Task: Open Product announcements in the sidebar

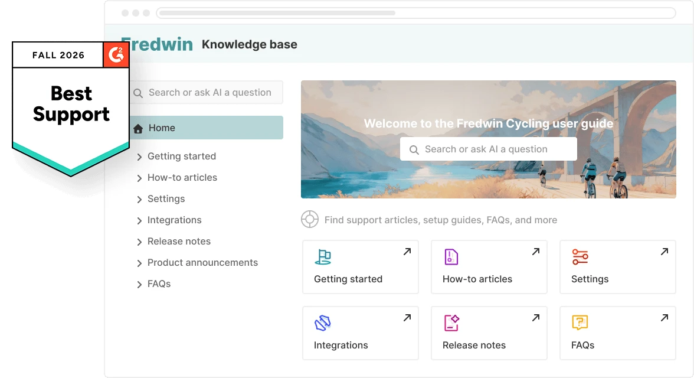Action: pyautogui.click(x=203, y=262)
